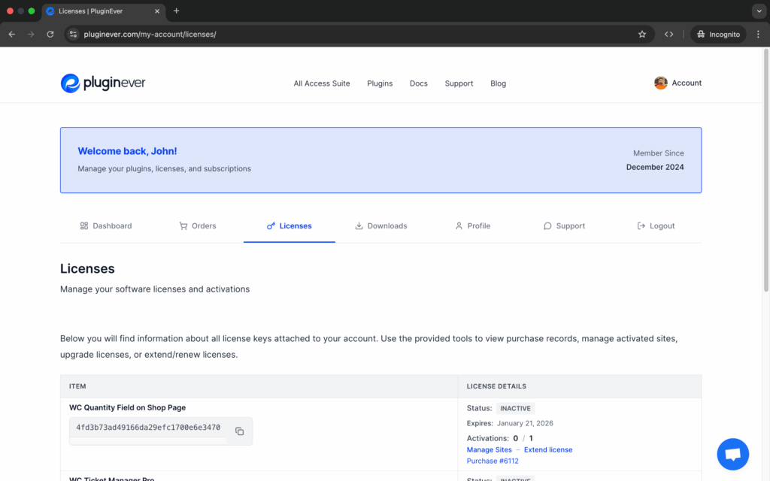Open the developer code brackets icon
The image size is (770, 481).
668,35
